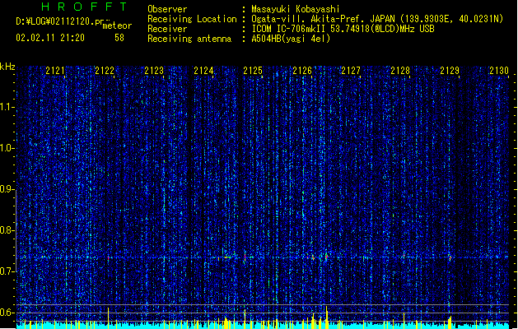Screen dimensions: 518x329
Task: Click the HROFFT title text
Action: coord(84,7)
